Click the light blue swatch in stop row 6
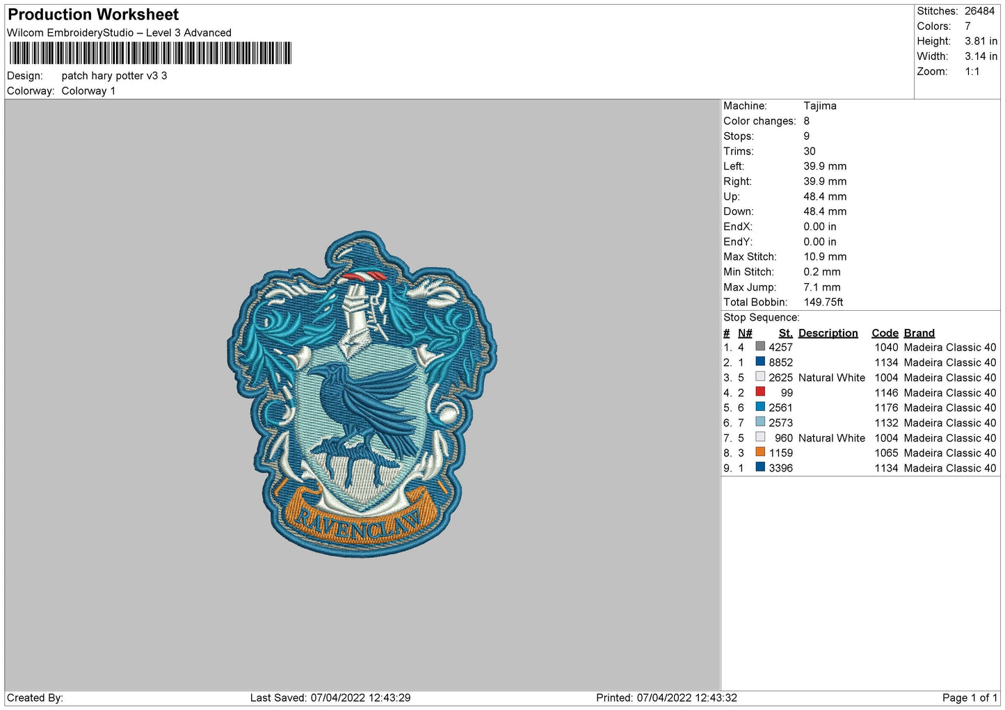 pyautogui.click(x=760, y=423)
